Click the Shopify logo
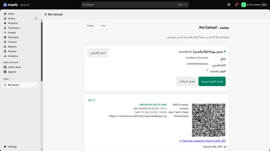 pyautogui.click(x=10, y=5)
